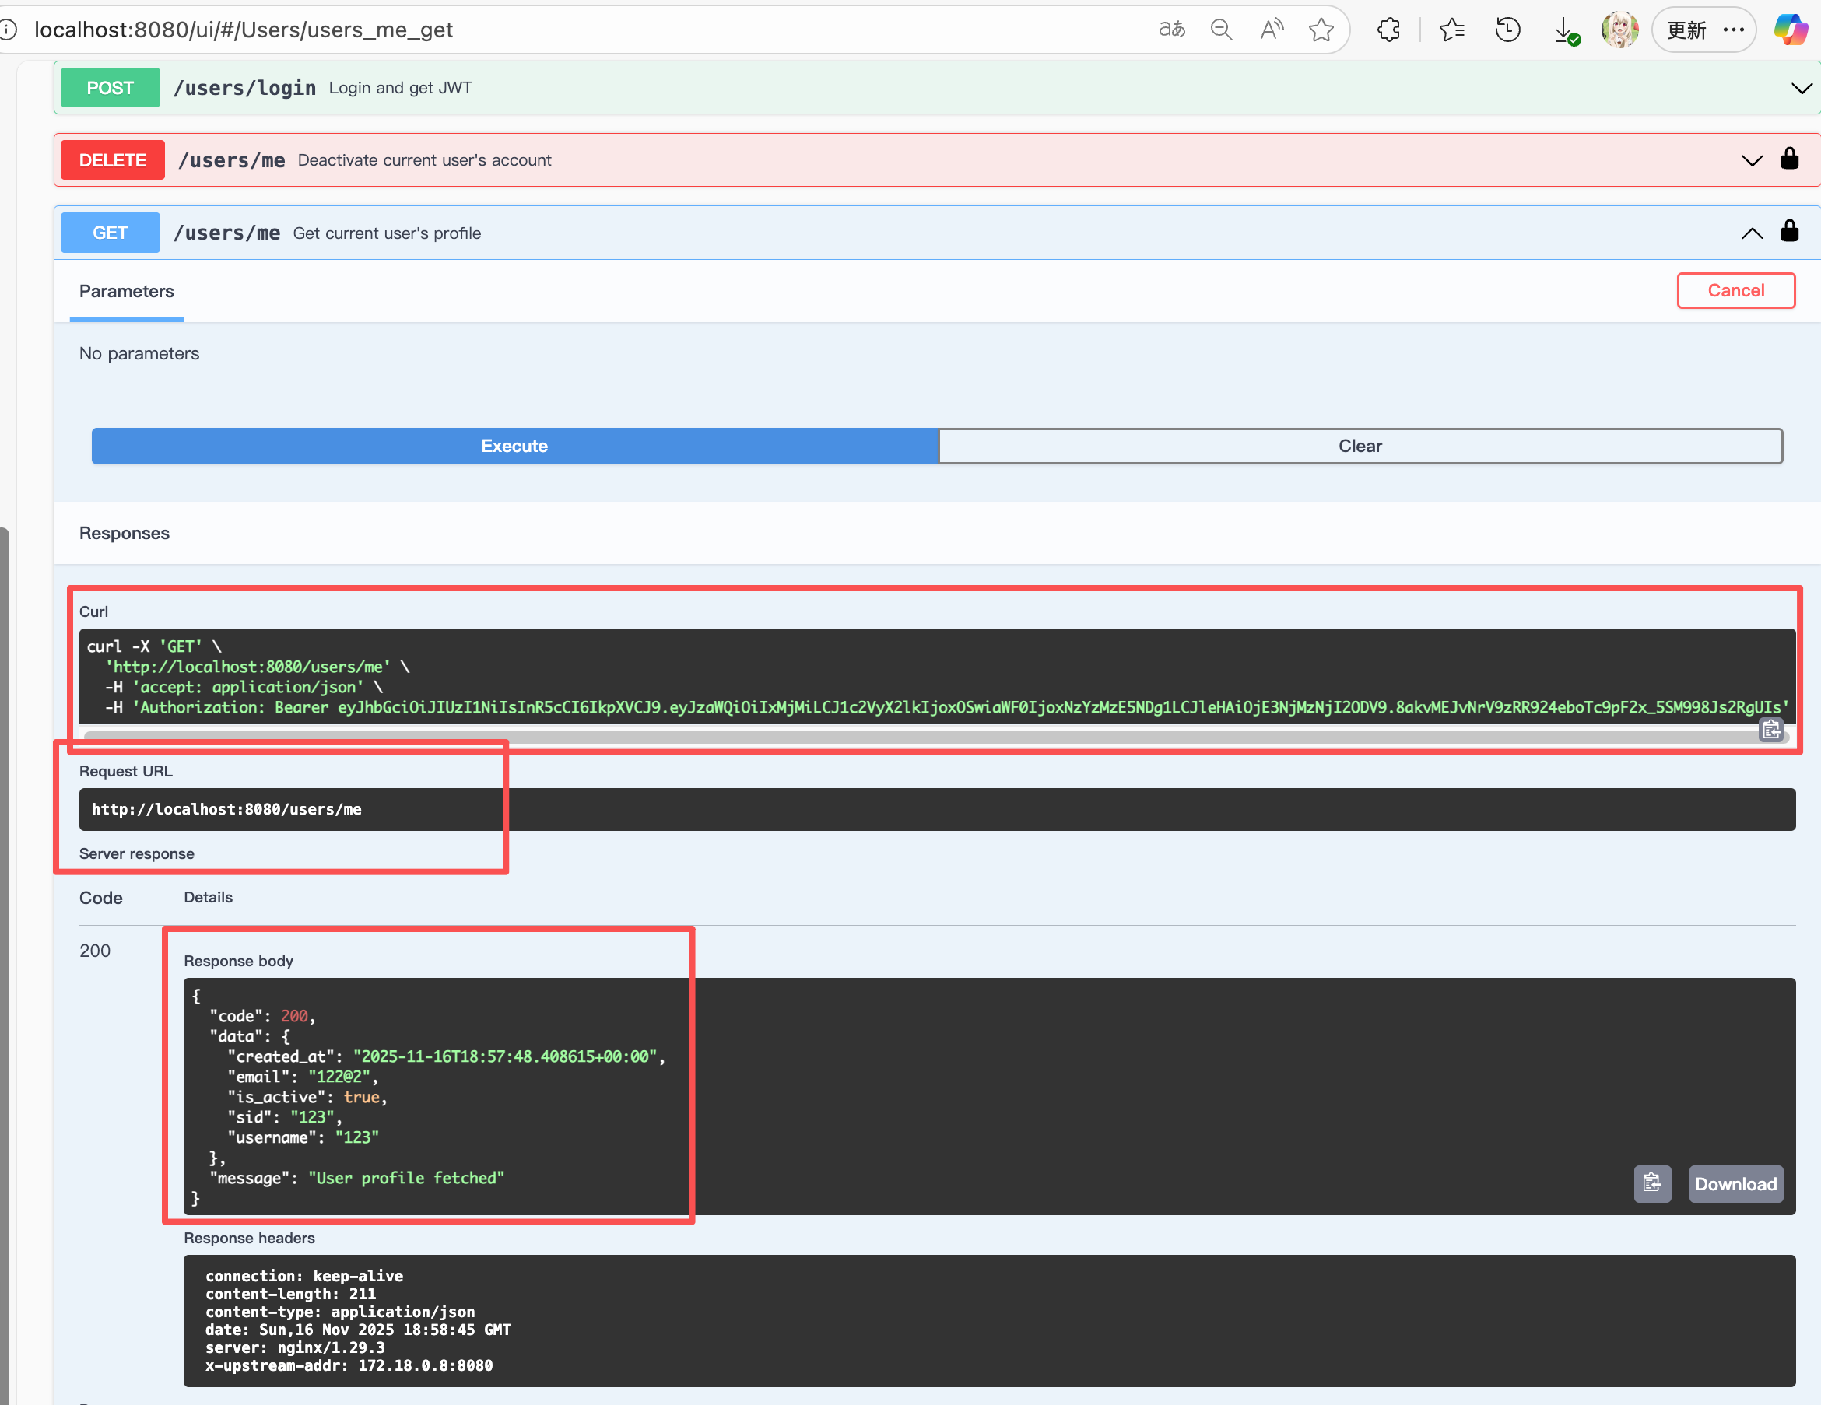Add page to favorites with star icon

coord(1321,30)
